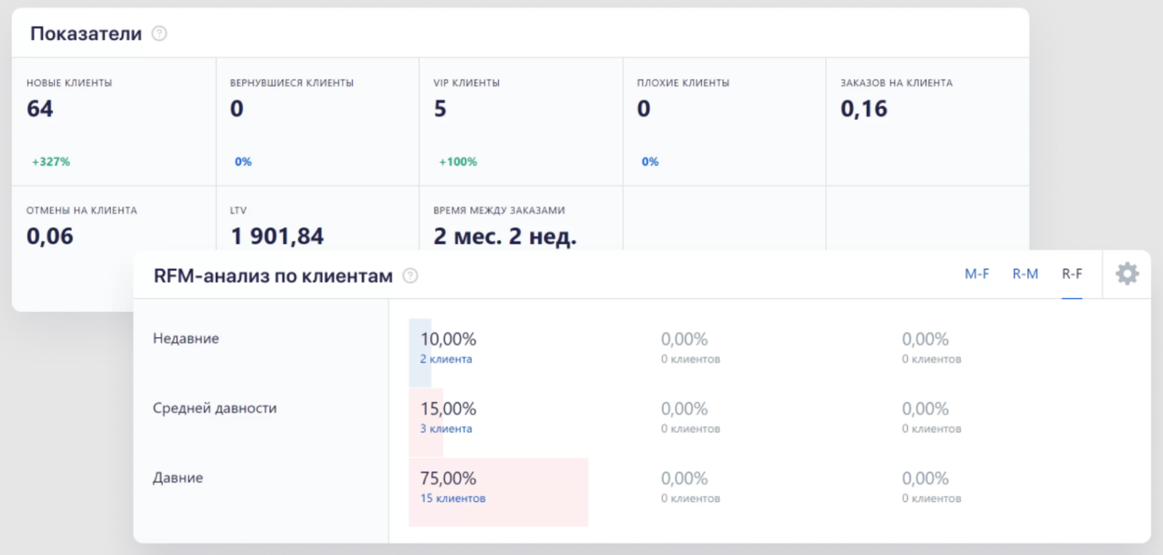The width and height of the screenshot is (1163, 555).
Task: Click the +100% VIP growth indicator
Action: coord(458,161)
